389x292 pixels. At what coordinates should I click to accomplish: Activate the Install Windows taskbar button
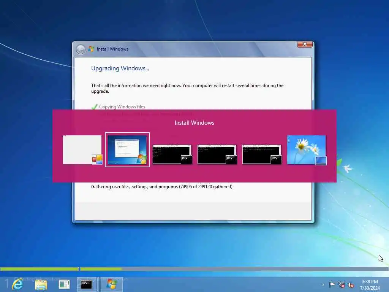[x=112, y=284]
